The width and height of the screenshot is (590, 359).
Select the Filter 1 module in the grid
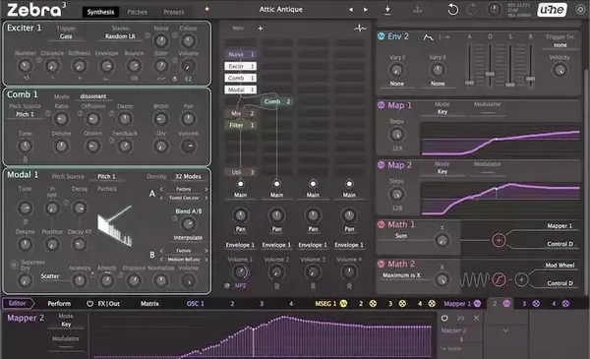pos(241,125)
